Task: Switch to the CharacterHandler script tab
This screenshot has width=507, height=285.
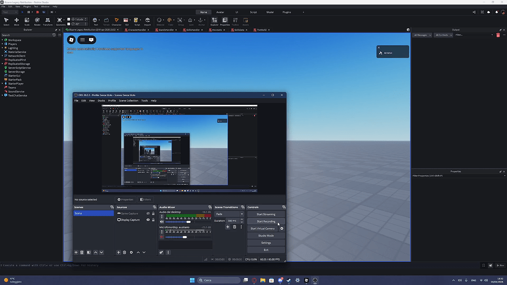Action: coord(137,30)
